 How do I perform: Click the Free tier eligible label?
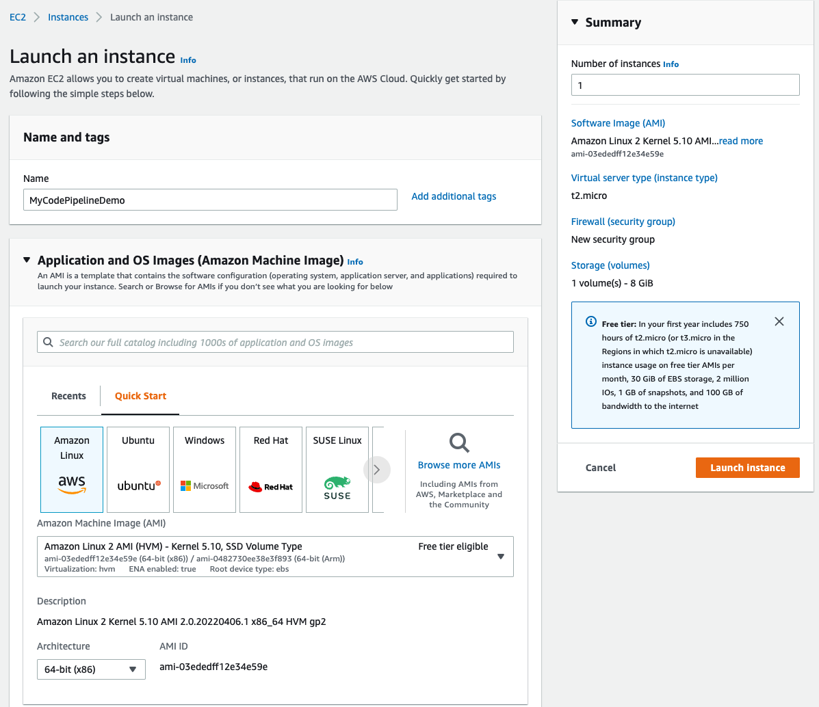[x=453, y=547]
